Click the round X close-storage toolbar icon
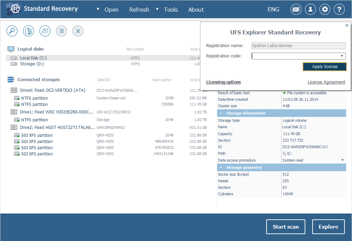This screenshot has height=241, width=352. coord(78,31)
